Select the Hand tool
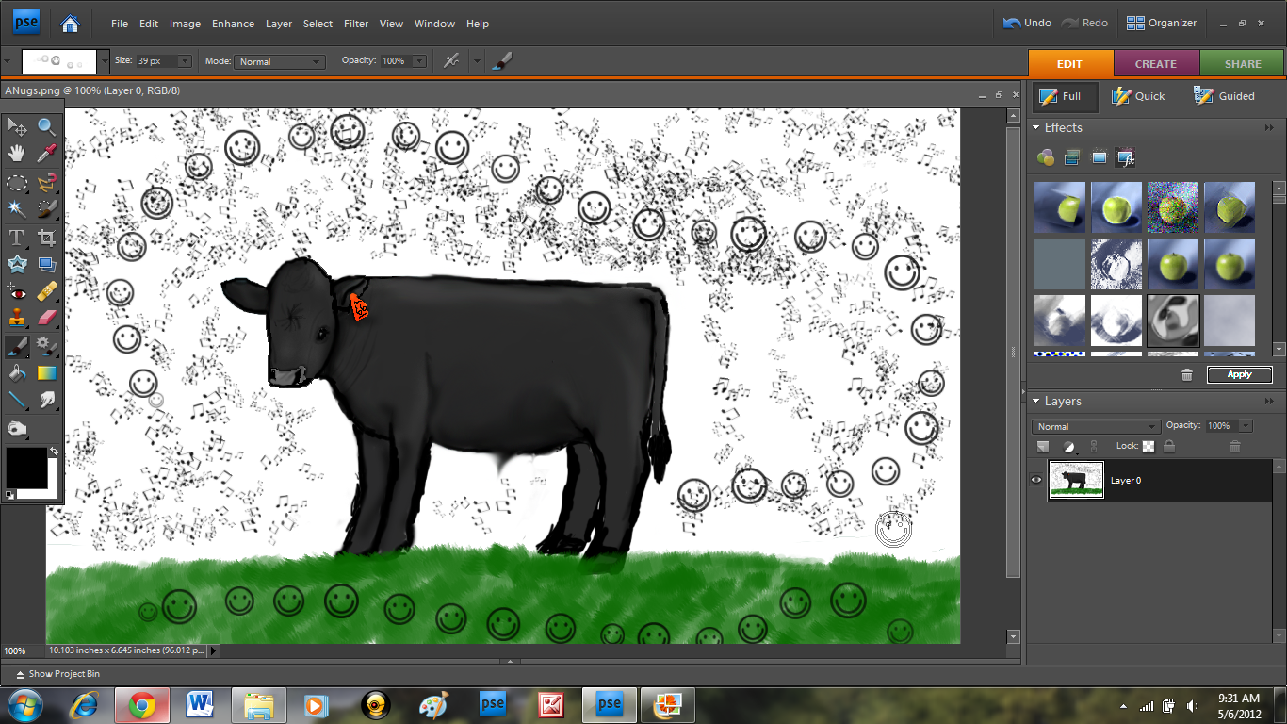Image resolution: width=1287 pixels, height=724 pixels. (17, 154)
